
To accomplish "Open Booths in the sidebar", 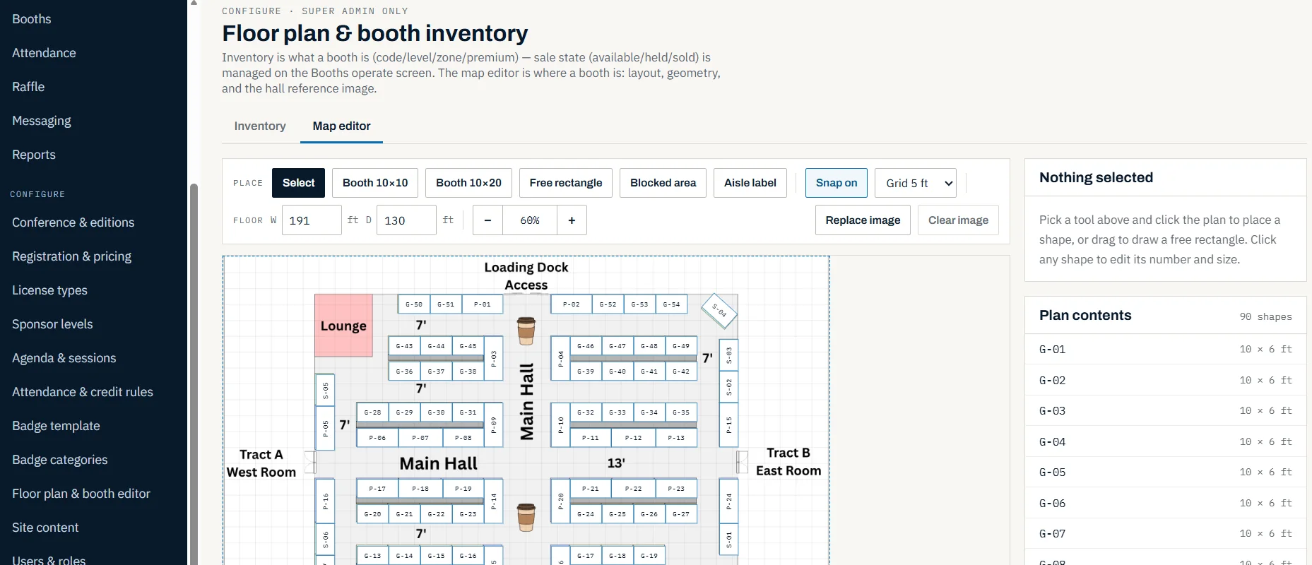I will click(32, 19).
